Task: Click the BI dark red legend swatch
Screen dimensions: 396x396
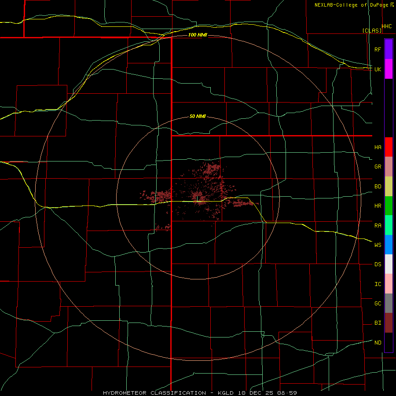Action: pyautogui.click(x=389, y=323)
